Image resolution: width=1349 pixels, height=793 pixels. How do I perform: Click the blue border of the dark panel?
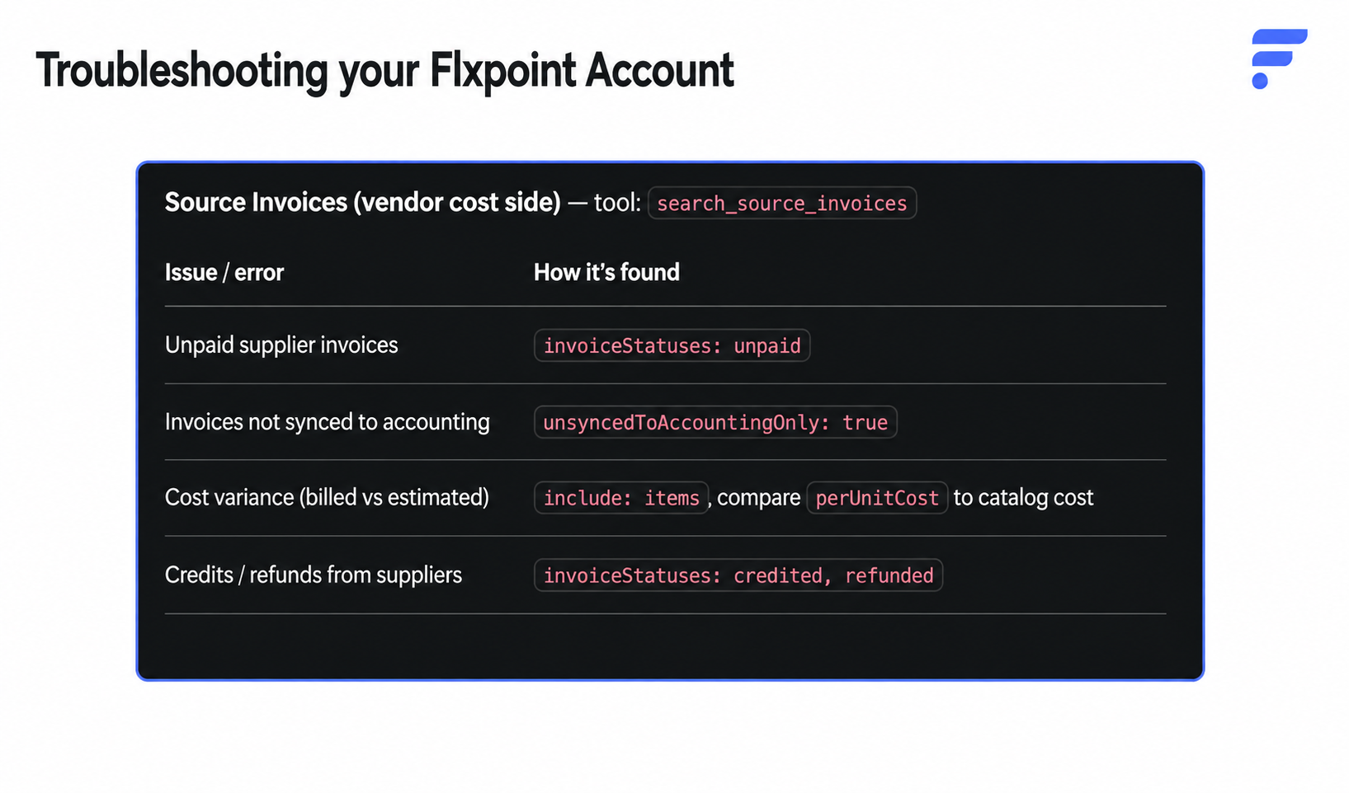pyautogui.click(x=670, y=162)
